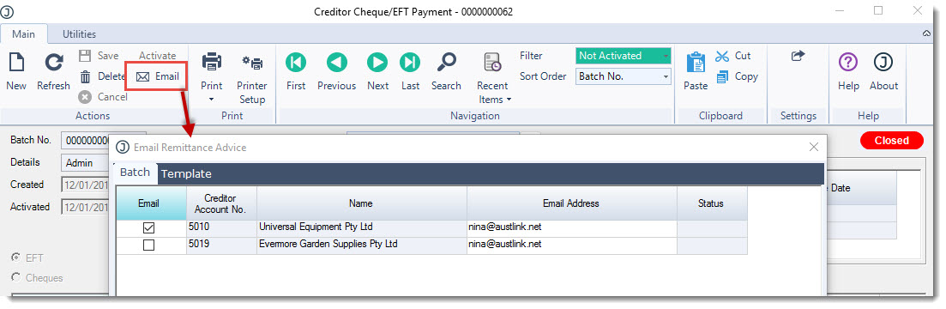Viewport: 946px width, 309px height.
Task: Click the red Closed status badge
Action: (x=892, y=141)
